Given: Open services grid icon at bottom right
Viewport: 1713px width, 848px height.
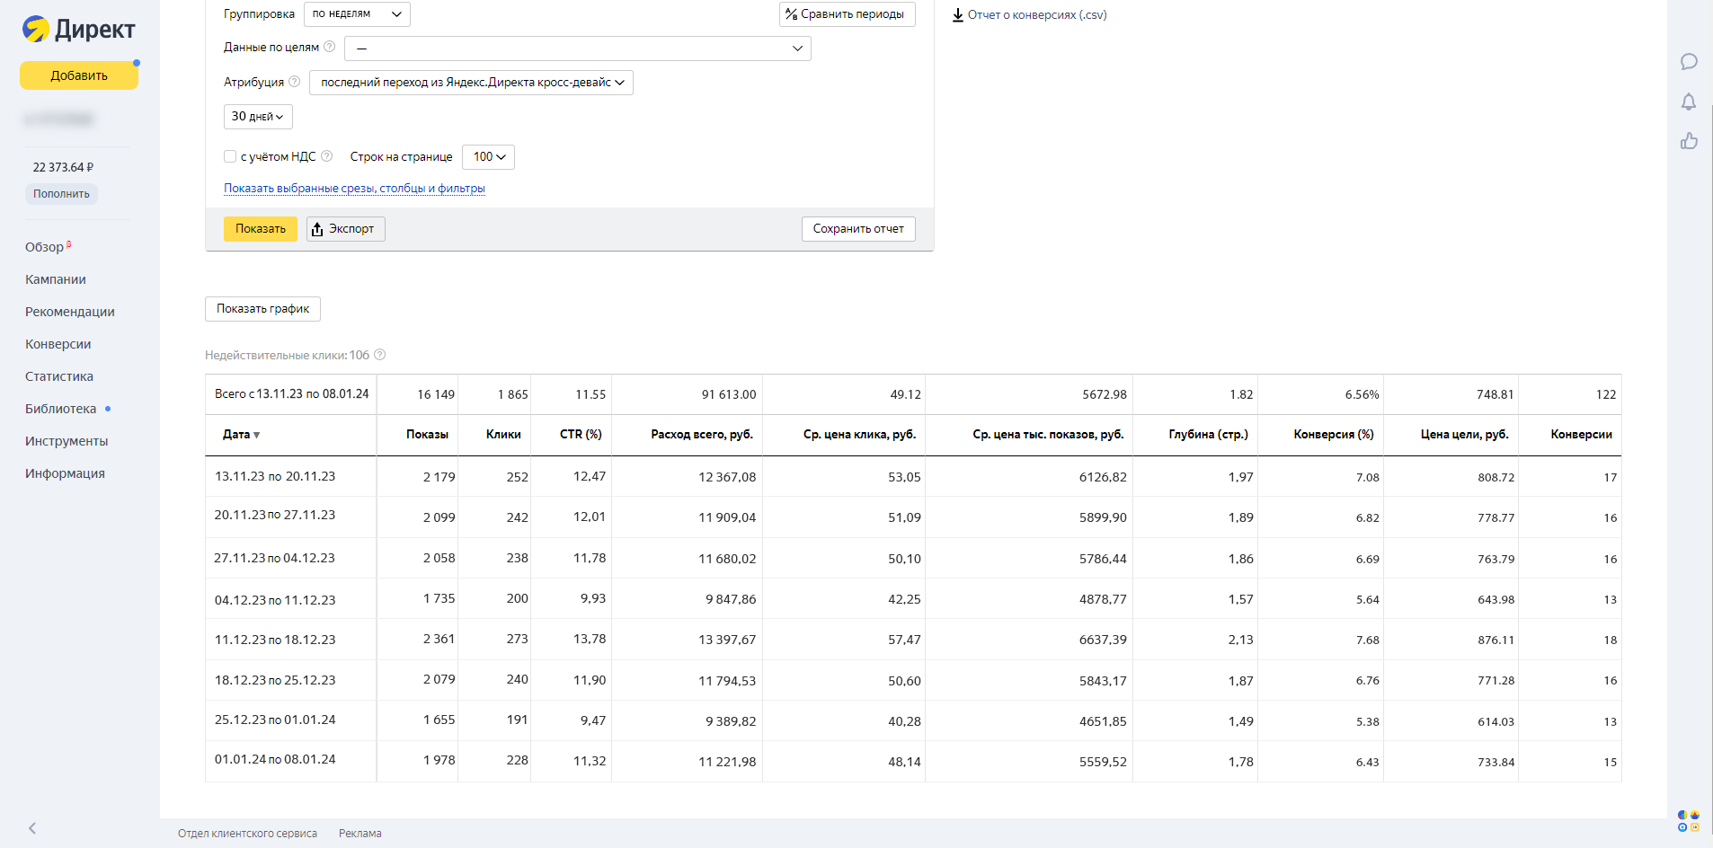Looking at the screenshot, I should [1689, 821].
